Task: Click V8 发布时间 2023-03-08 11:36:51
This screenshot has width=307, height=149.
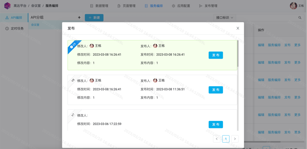Action: pos(170,89)
